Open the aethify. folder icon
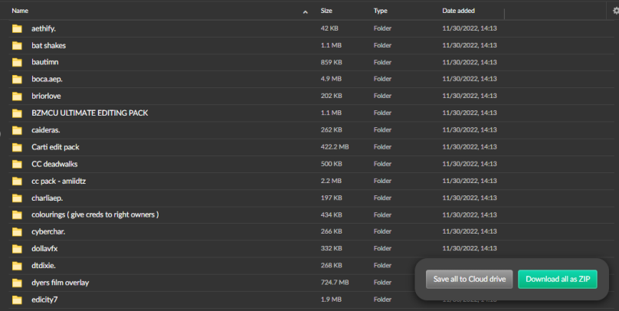The height and width of the screenshot is (311, 619). pyautogui.click(x=17, y=28)
